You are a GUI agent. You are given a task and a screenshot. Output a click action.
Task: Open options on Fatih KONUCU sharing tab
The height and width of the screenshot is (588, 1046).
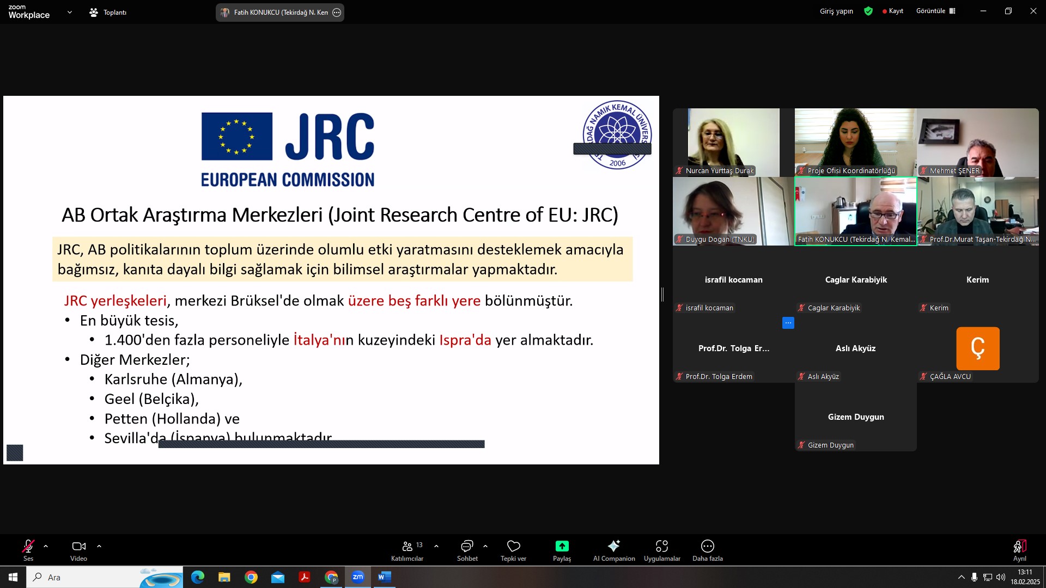[337, 13]
